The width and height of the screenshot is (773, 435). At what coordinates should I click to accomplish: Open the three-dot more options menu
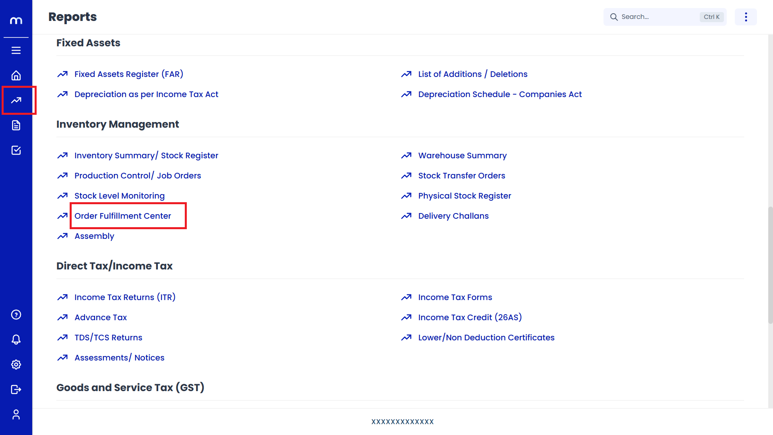click(x=746, y=17)
